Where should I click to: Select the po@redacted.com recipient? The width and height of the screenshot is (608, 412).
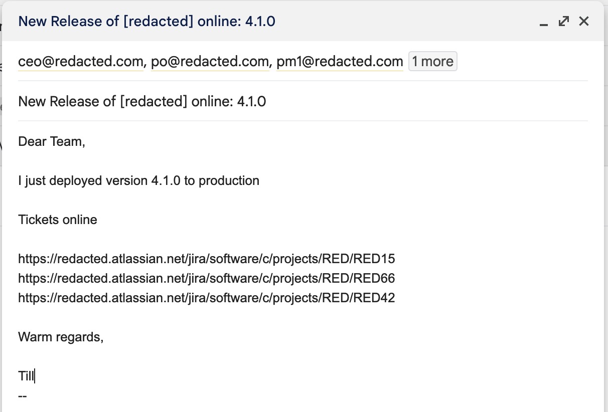[210, 62]
